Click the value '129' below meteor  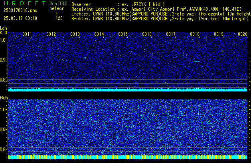tap(59, 18)
